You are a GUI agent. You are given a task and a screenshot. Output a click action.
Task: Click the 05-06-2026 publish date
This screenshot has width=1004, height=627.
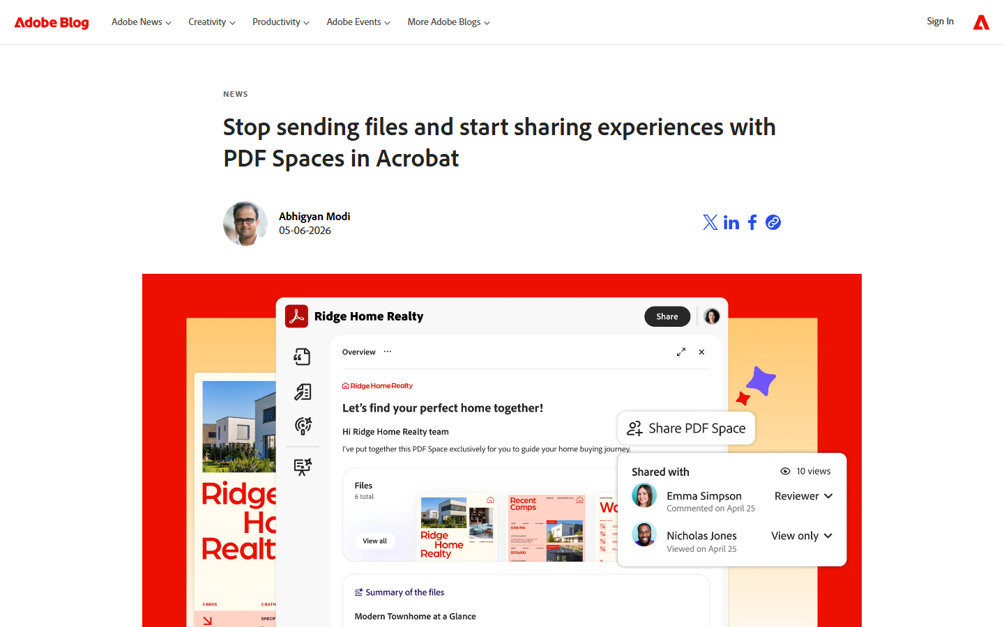(x=305, y=231)
